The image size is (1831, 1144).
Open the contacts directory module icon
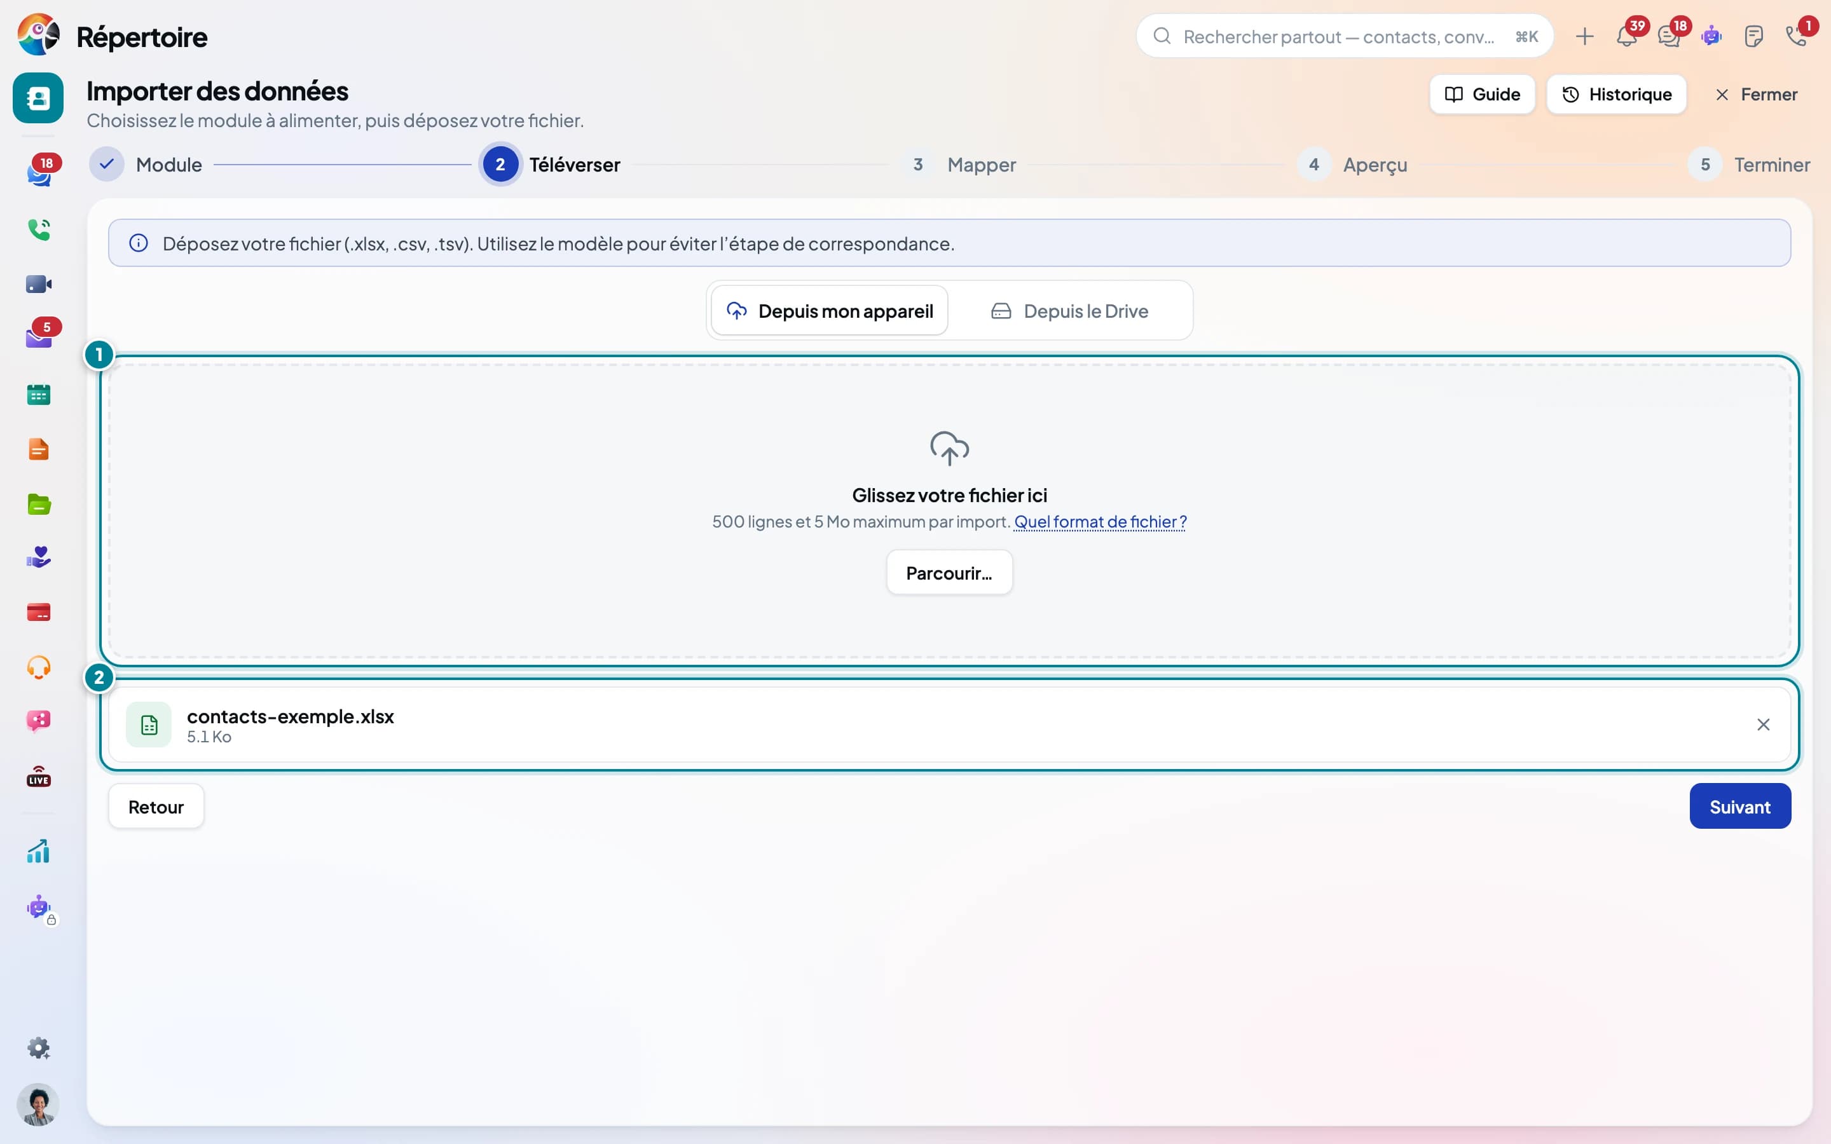point(38,98)
